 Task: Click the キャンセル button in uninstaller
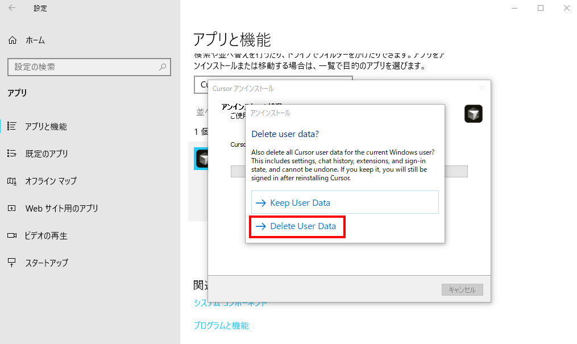tap(462, 290)
